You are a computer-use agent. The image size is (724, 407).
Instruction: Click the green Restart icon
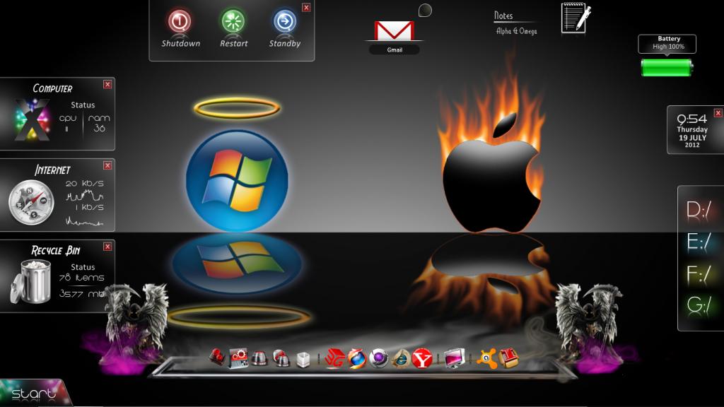(233, 21)
